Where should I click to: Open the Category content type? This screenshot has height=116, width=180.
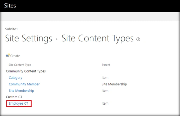[16, 78]
